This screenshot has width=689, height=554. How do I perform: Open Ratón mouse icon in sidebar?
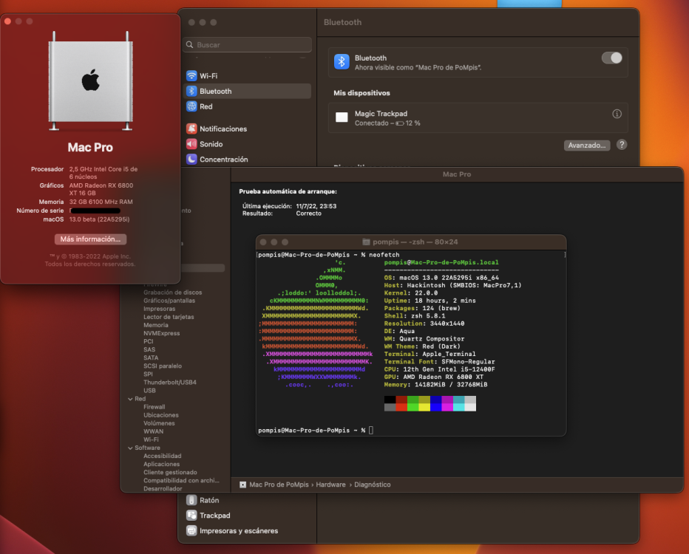pos(191,500)
